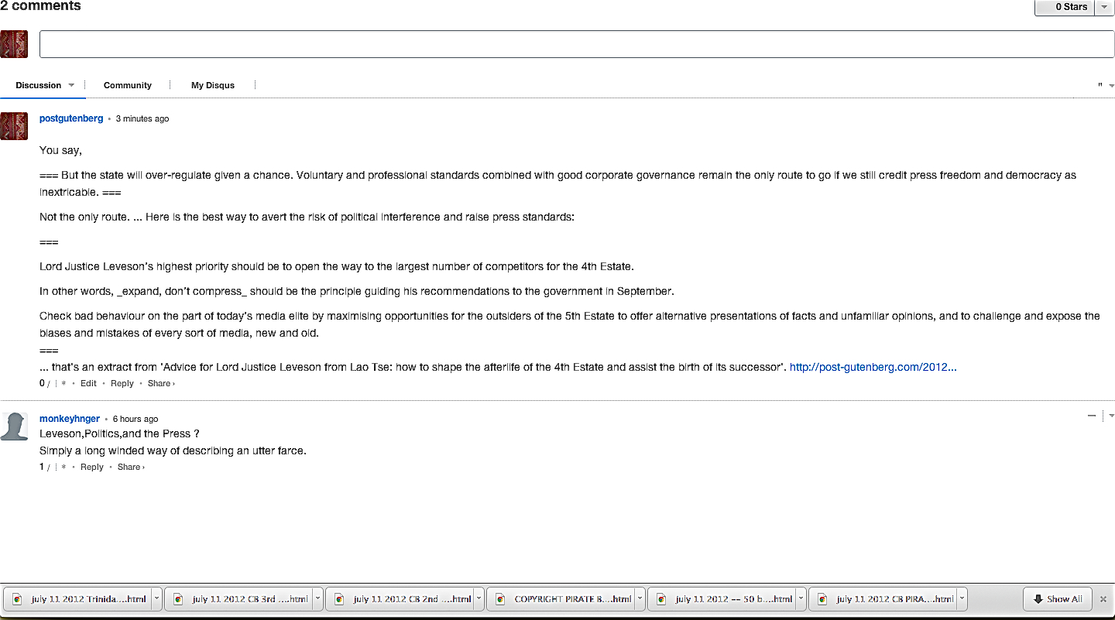The height and width of the screenshot is (620, 1115).
Task: Expand options for 'CB PIRA' download item
Action: coord(962,598)
